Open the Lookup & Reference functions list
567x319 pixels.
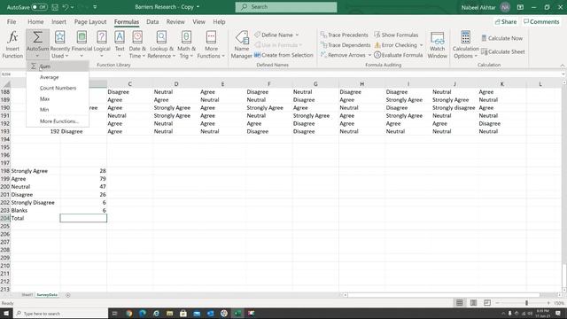coord(161,45)
